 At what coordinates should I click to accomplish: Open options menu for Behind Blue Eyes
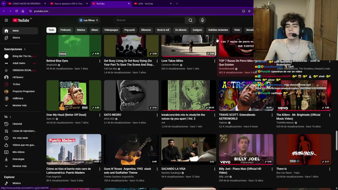(100, 61)
